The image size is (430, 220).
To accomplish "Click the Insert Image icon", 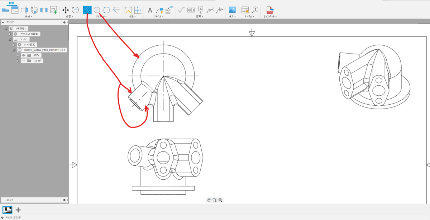I will pyautogui.click(x=232, y=10).
